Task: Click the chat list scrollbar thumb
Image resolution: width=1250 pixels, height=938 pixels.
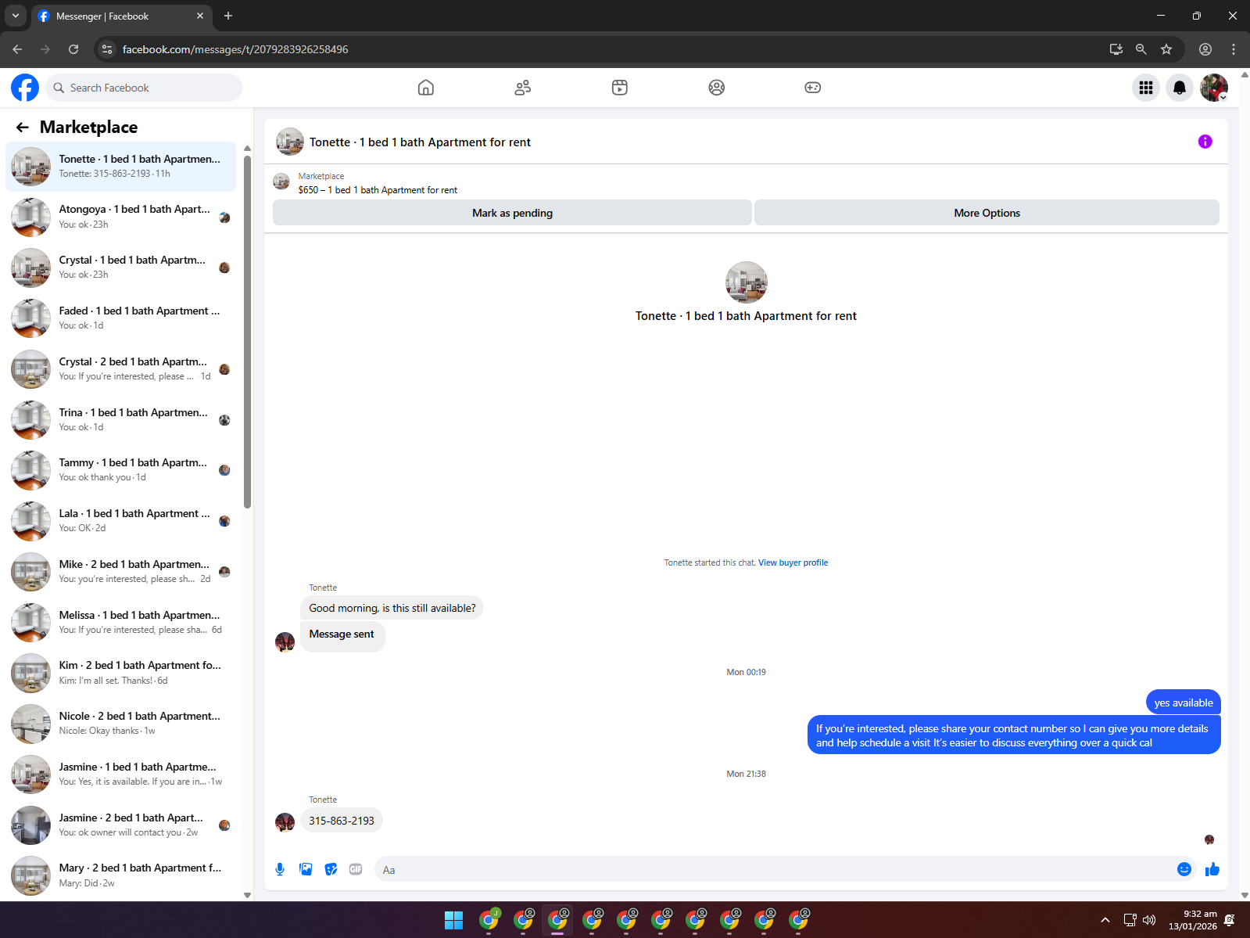Action: pyautogui.click(x=247, y=330)
